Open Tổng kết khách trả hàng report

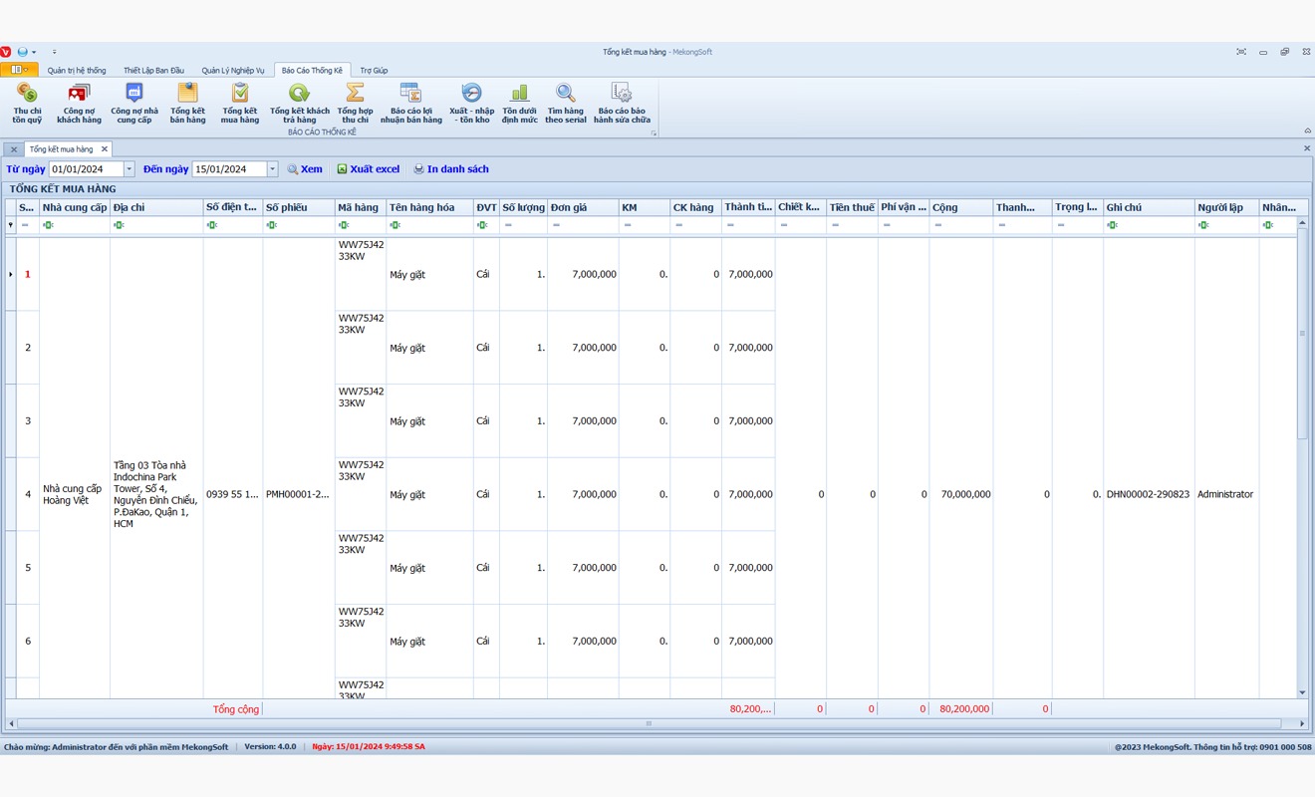click(299, 103)
